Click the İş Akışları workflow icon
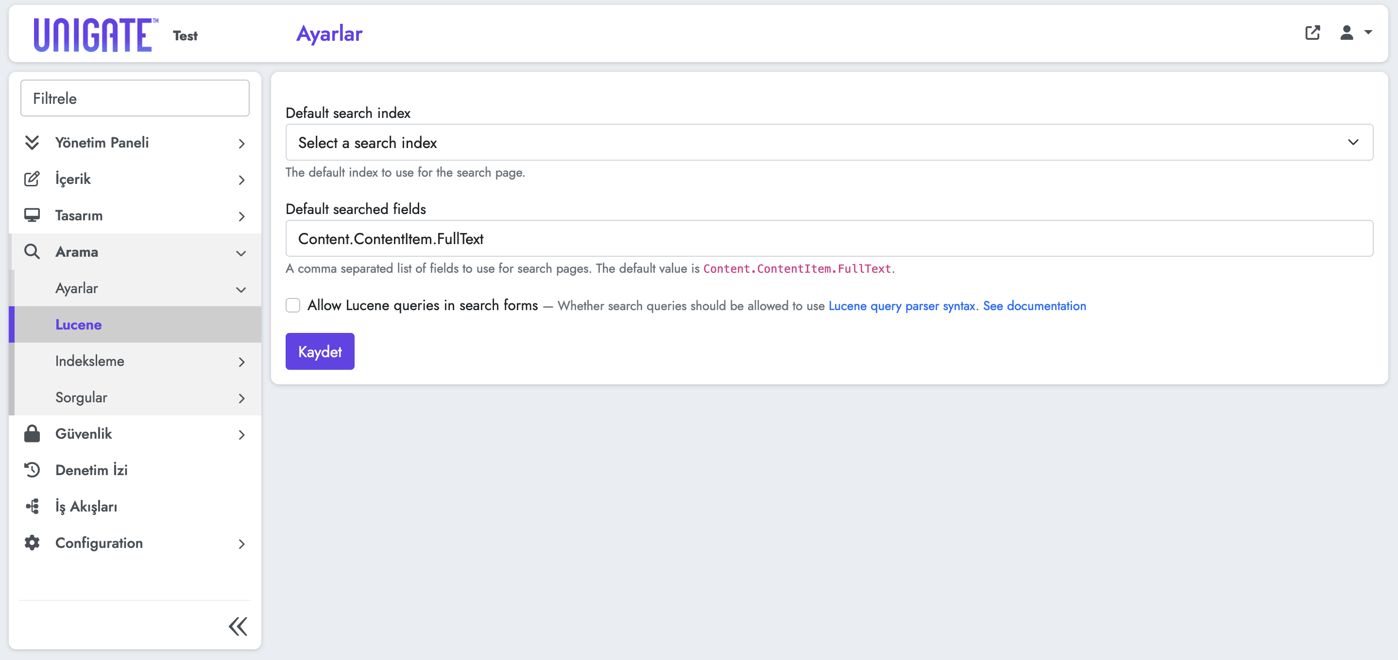The height and width of the screenshot is (660, 1398). 32,506
